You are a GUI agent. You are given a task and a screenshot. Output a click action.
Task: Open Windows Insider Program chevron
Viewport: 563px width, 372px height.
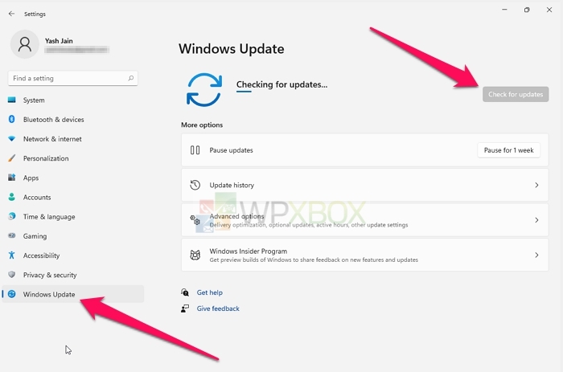[536, 255]
